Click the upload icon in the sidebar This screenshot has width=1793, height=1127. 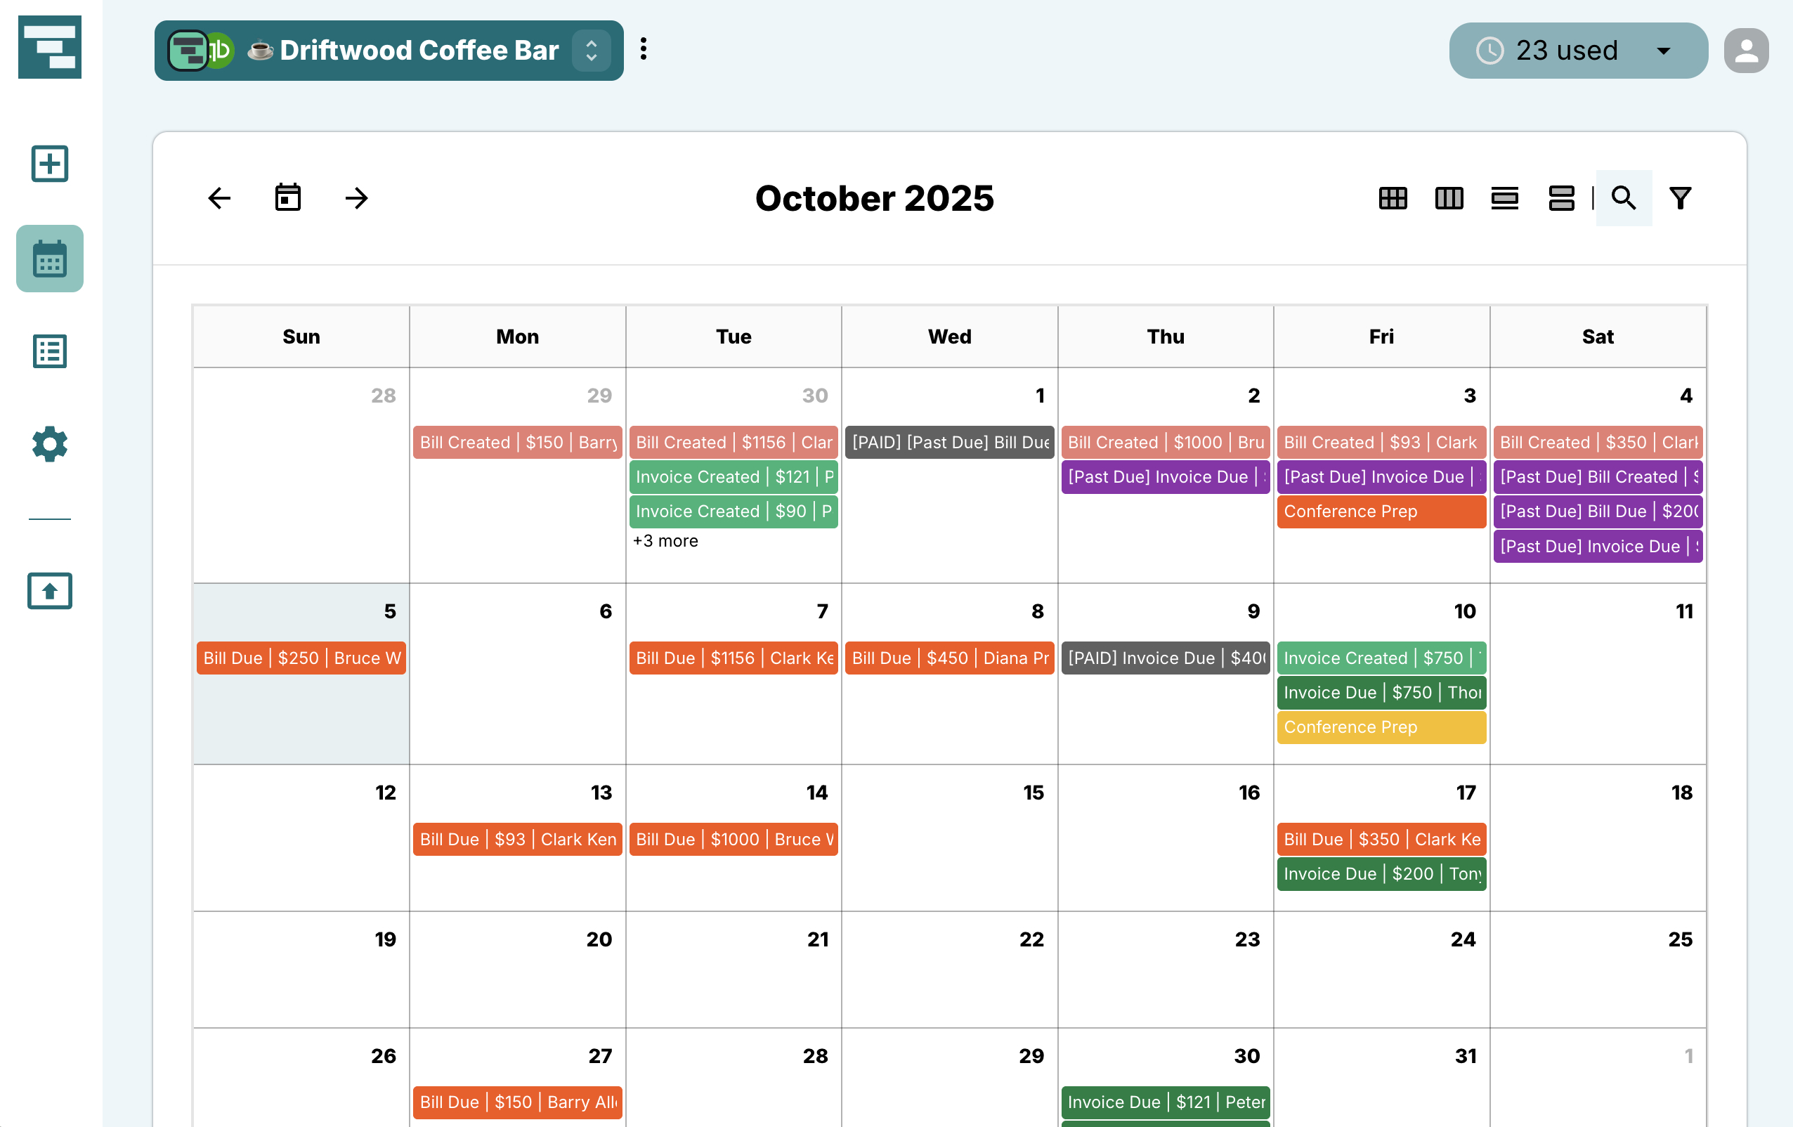(x=49, y=592)
